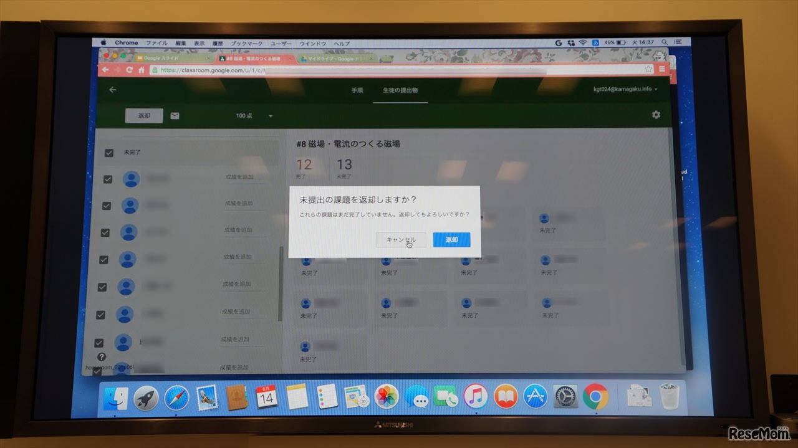798x448 pixels.
Task: Click the envelope email icon beside 返却
Action: coord(175,115)
